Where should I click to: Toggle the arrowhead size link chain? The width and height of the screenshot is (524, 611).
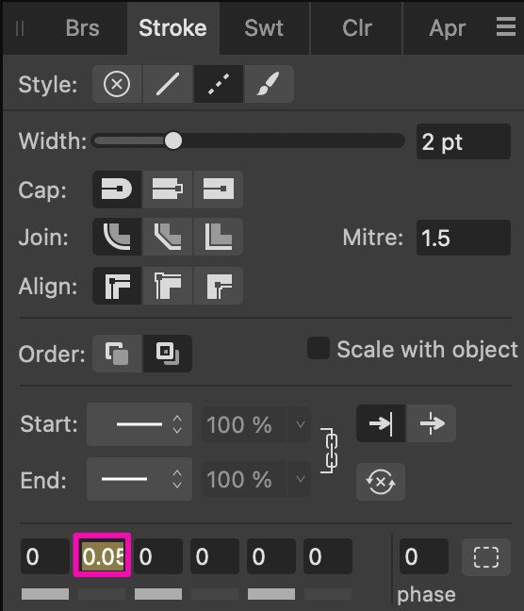coord(330,451)
